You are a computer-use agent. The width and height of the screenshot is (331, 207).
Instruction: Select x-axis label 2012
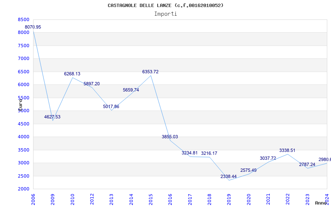pyautogui.click(x=92, y=200)
